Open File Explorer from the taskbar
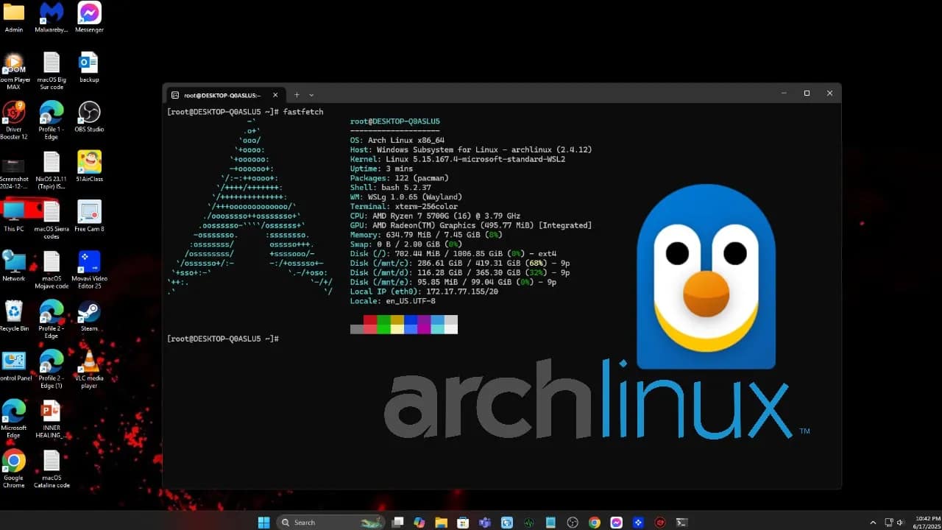 pos(441,523)
